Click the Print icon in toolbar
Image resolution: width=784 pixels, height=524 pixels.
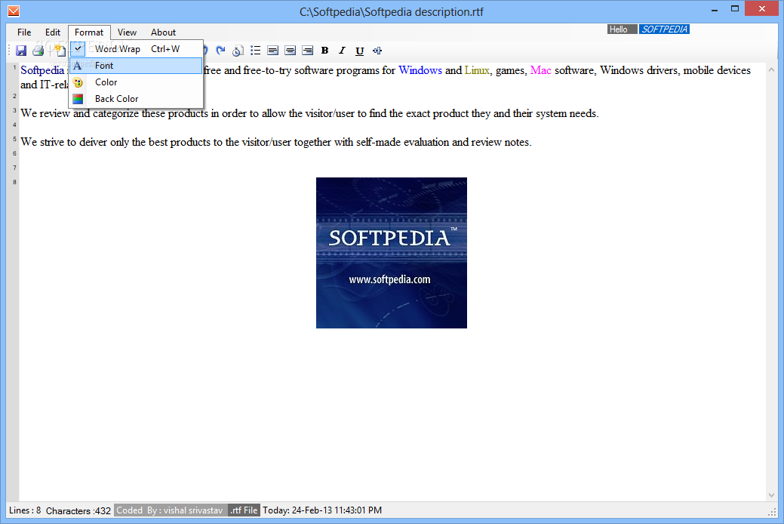[x=38, y=51]
